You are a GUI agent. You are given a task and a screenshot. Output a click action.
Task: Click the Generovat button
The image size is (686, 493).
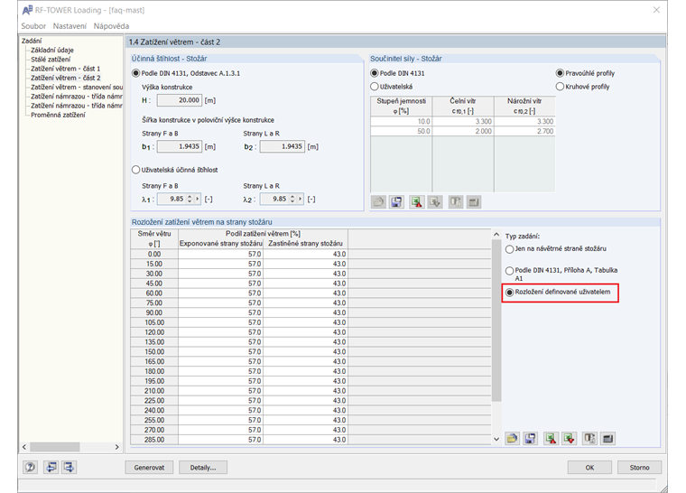[149, 467]
